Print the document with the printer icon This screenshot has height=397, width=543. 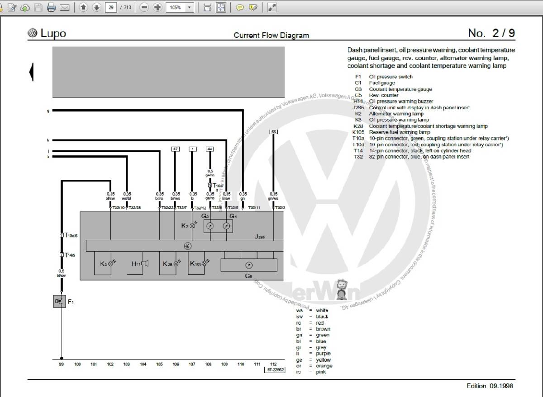(51, 7)
